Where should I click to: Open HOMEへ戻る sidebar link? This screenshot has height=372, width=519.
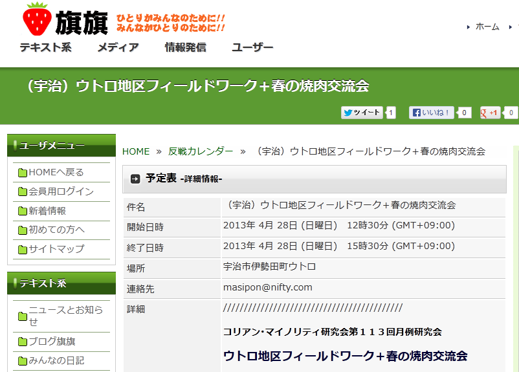coord(56,173)
